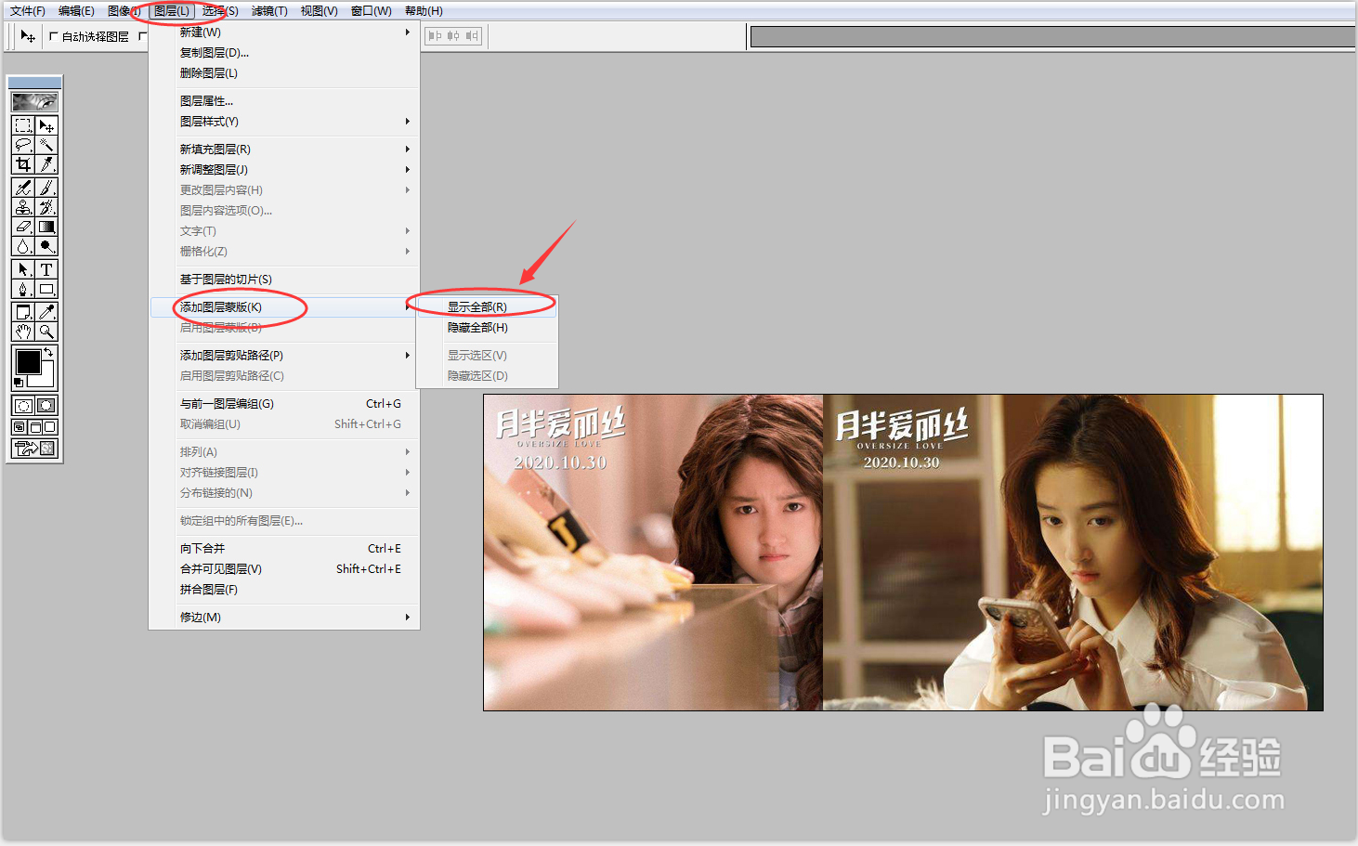1358x846 pixels.
Task: Select the Rectangle shape tool
Action: pos(46,289)
